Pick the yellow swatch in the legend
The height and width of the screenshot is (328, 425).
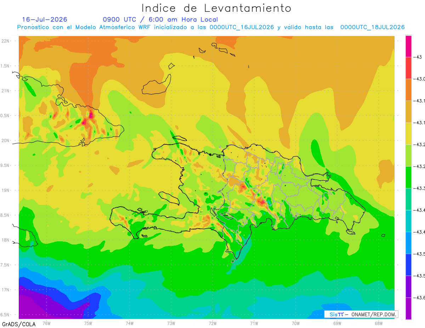pyautogui.click(x=408, y=133)
